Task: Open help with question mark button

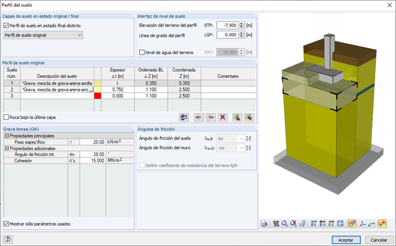Action: (x=8, y=239)
